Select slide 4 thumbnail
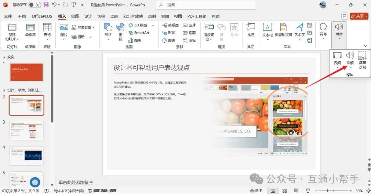The height and width of the screenshot is (194, 371). click(26, 155)
